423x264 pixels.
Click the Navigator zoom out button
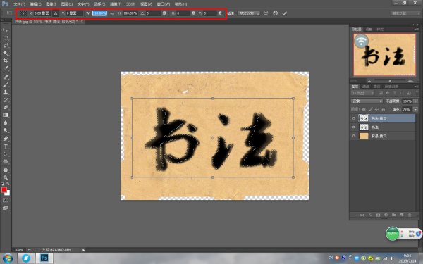pyautogui.click(x=369, y=81)
